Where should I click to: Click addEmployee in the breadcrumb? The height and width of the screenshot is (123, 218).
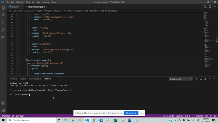coord(94,11)
